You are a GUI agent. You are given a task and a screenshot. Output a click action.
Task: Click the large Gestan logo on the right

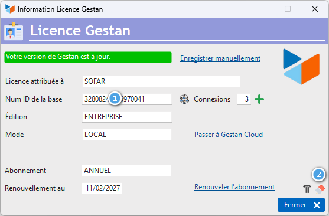[x=301, y=67]
